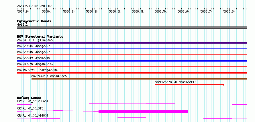Screen dimensions: 255x122
Task: Select the thin red nsv829845 variant line
Action: pos(132,54)
